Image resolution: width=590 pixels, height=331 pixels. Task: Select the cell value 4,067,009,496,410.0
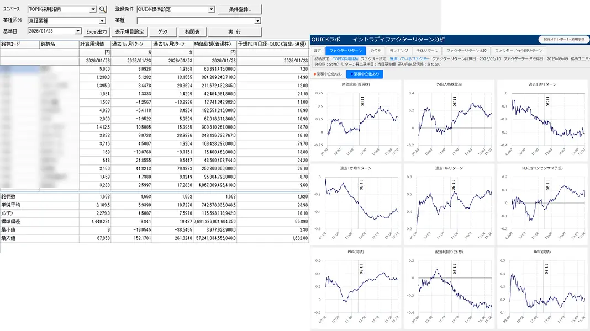(215, 185)
